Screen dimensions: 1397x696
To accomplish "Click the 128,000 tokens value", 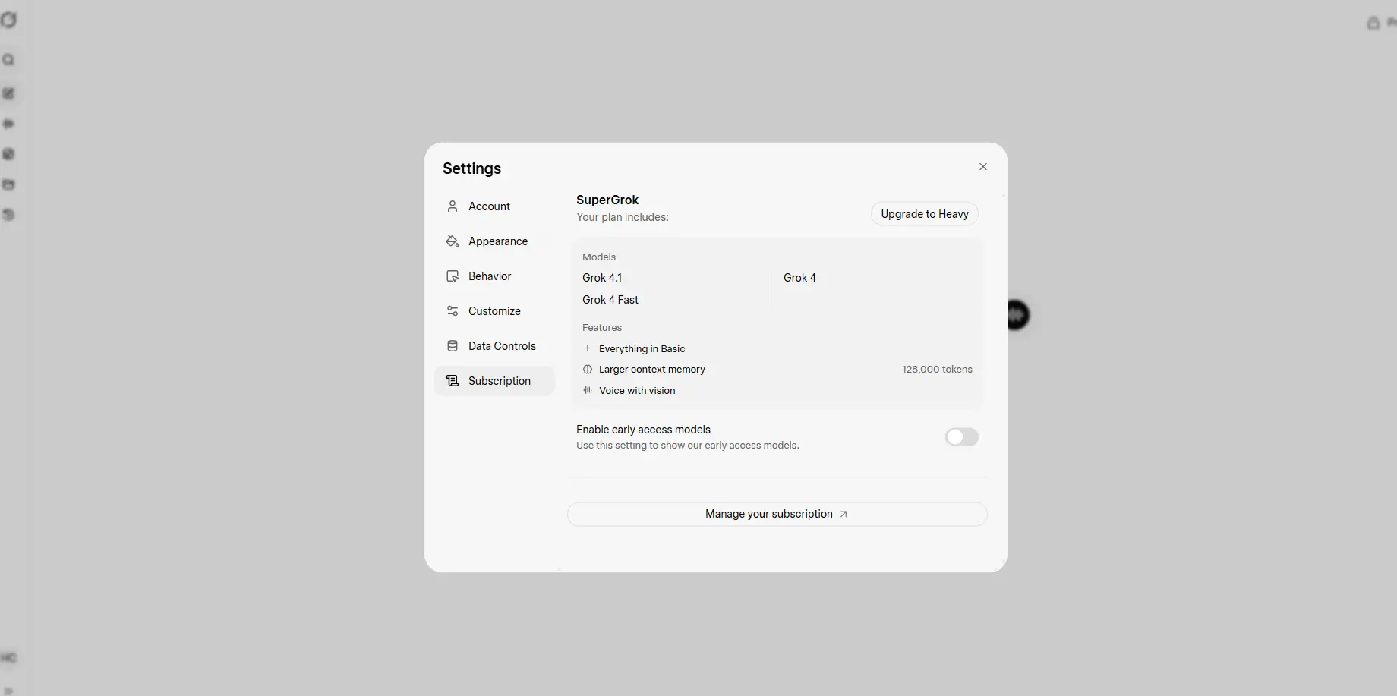I will 937,370.
